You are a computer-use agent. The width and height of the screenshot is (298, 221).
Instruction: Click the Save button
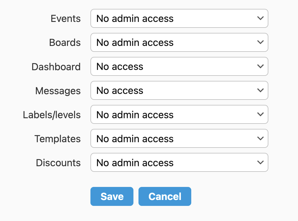coord(112,196)
